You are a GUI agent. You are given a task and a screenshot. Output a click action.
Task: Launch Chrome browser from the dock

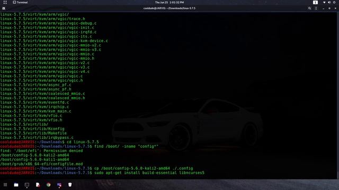[48, 185]
